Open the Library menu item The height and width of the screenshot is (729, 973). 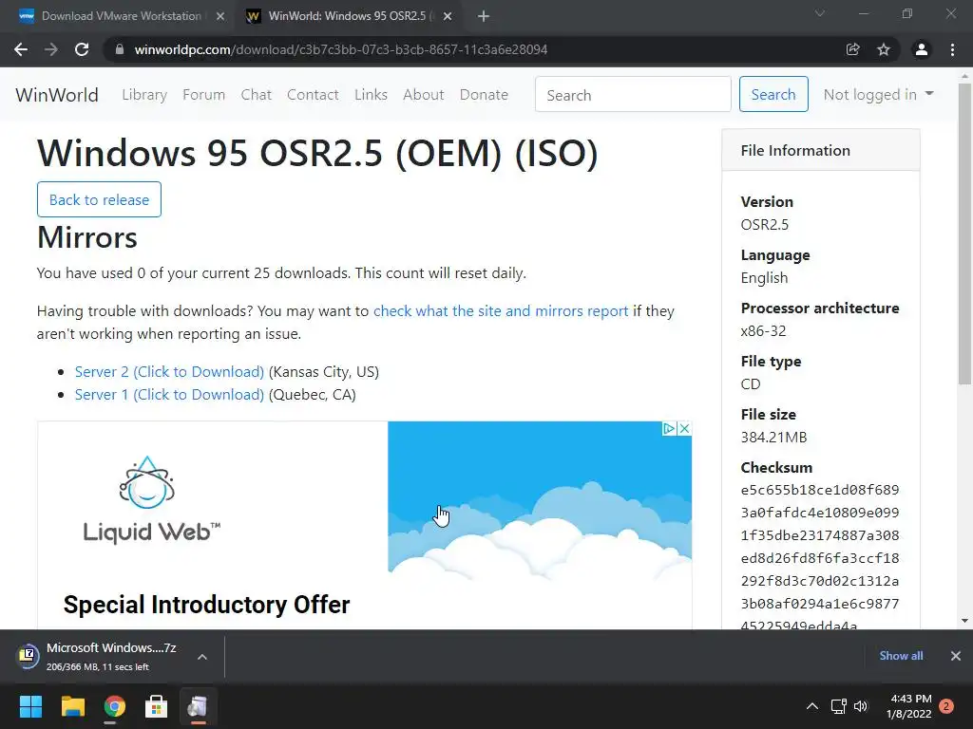point(144,95)
